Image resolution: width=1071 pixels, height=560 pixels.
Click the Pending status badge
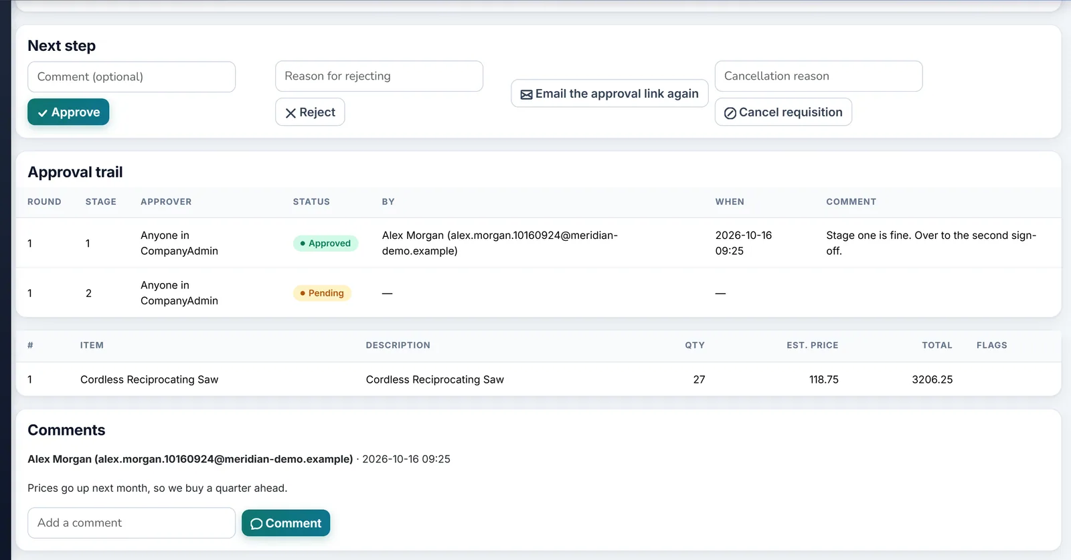(x=322, y=293)
